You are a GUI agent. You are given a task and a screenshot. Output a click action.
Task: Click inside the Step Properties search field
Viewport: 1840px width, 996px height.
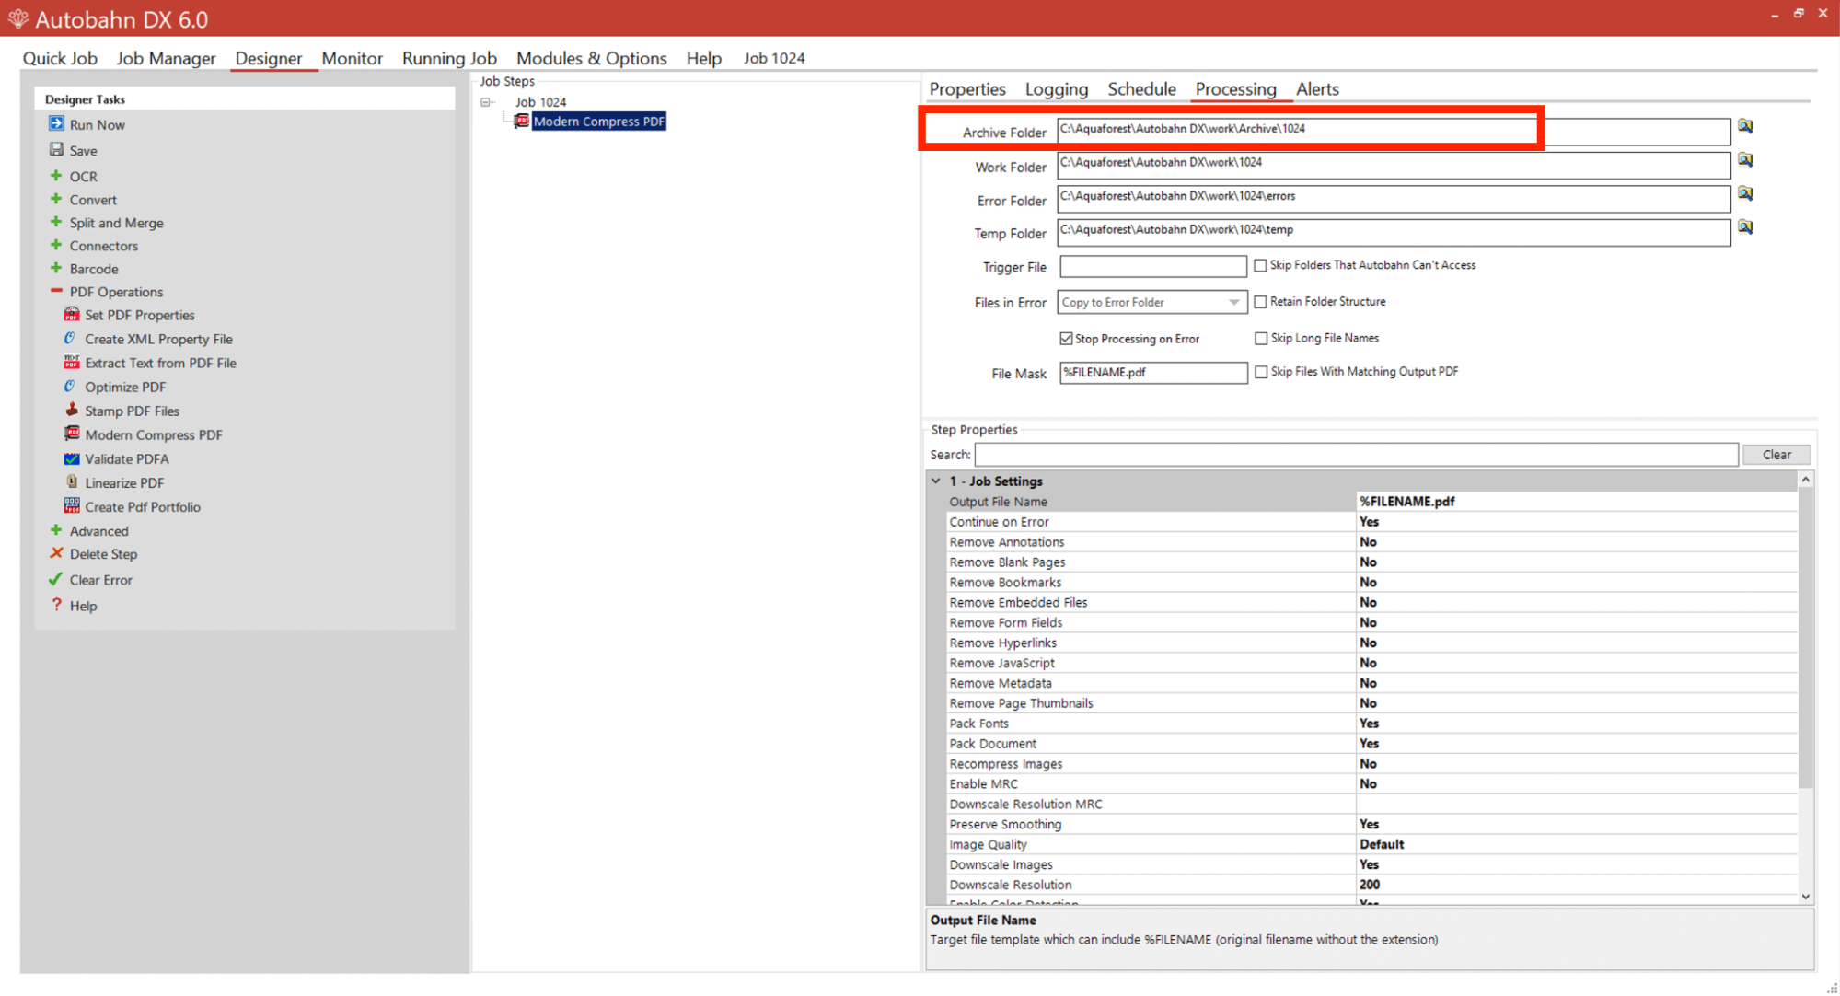(x=1356, y=455)
